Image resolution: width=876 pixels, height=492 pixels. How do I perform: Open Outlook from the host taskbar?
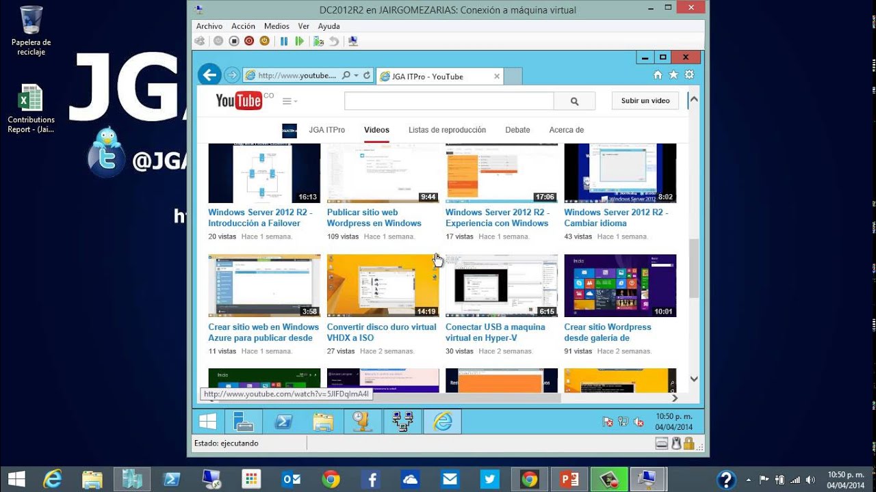tap(291, 479)
